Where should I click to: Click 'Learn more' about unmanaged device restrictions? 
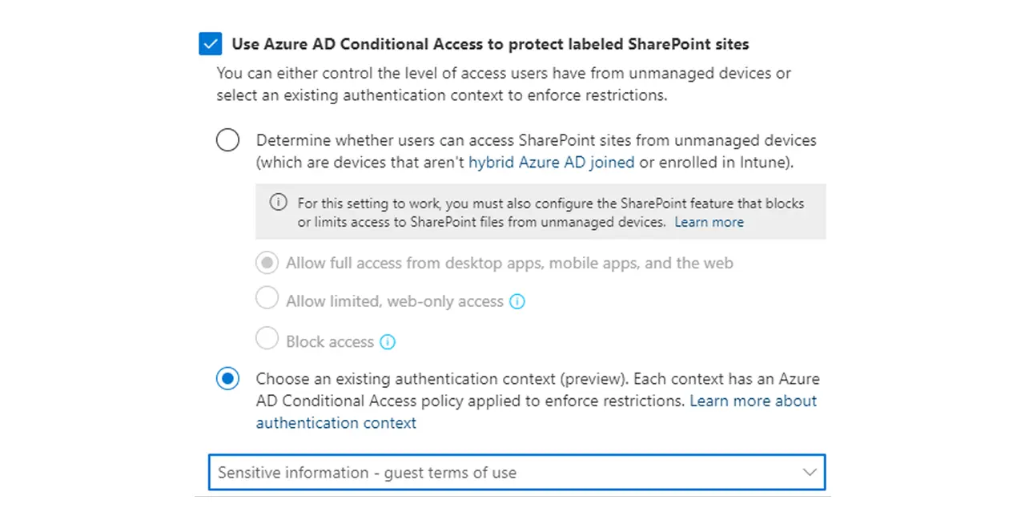pyautogui.click(x=709, y=222)
